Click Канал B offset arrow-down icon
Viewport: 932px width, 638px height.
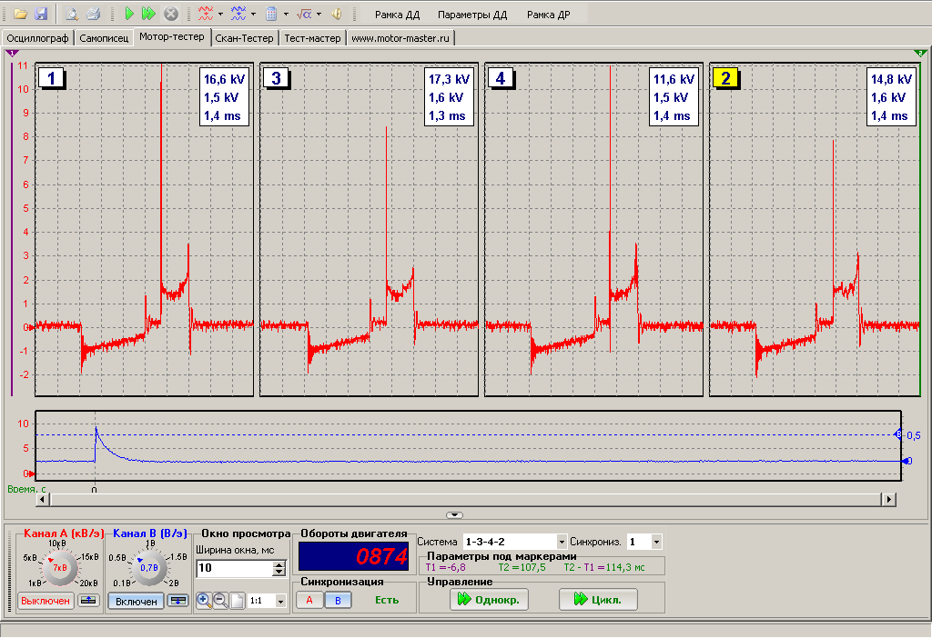178,601
